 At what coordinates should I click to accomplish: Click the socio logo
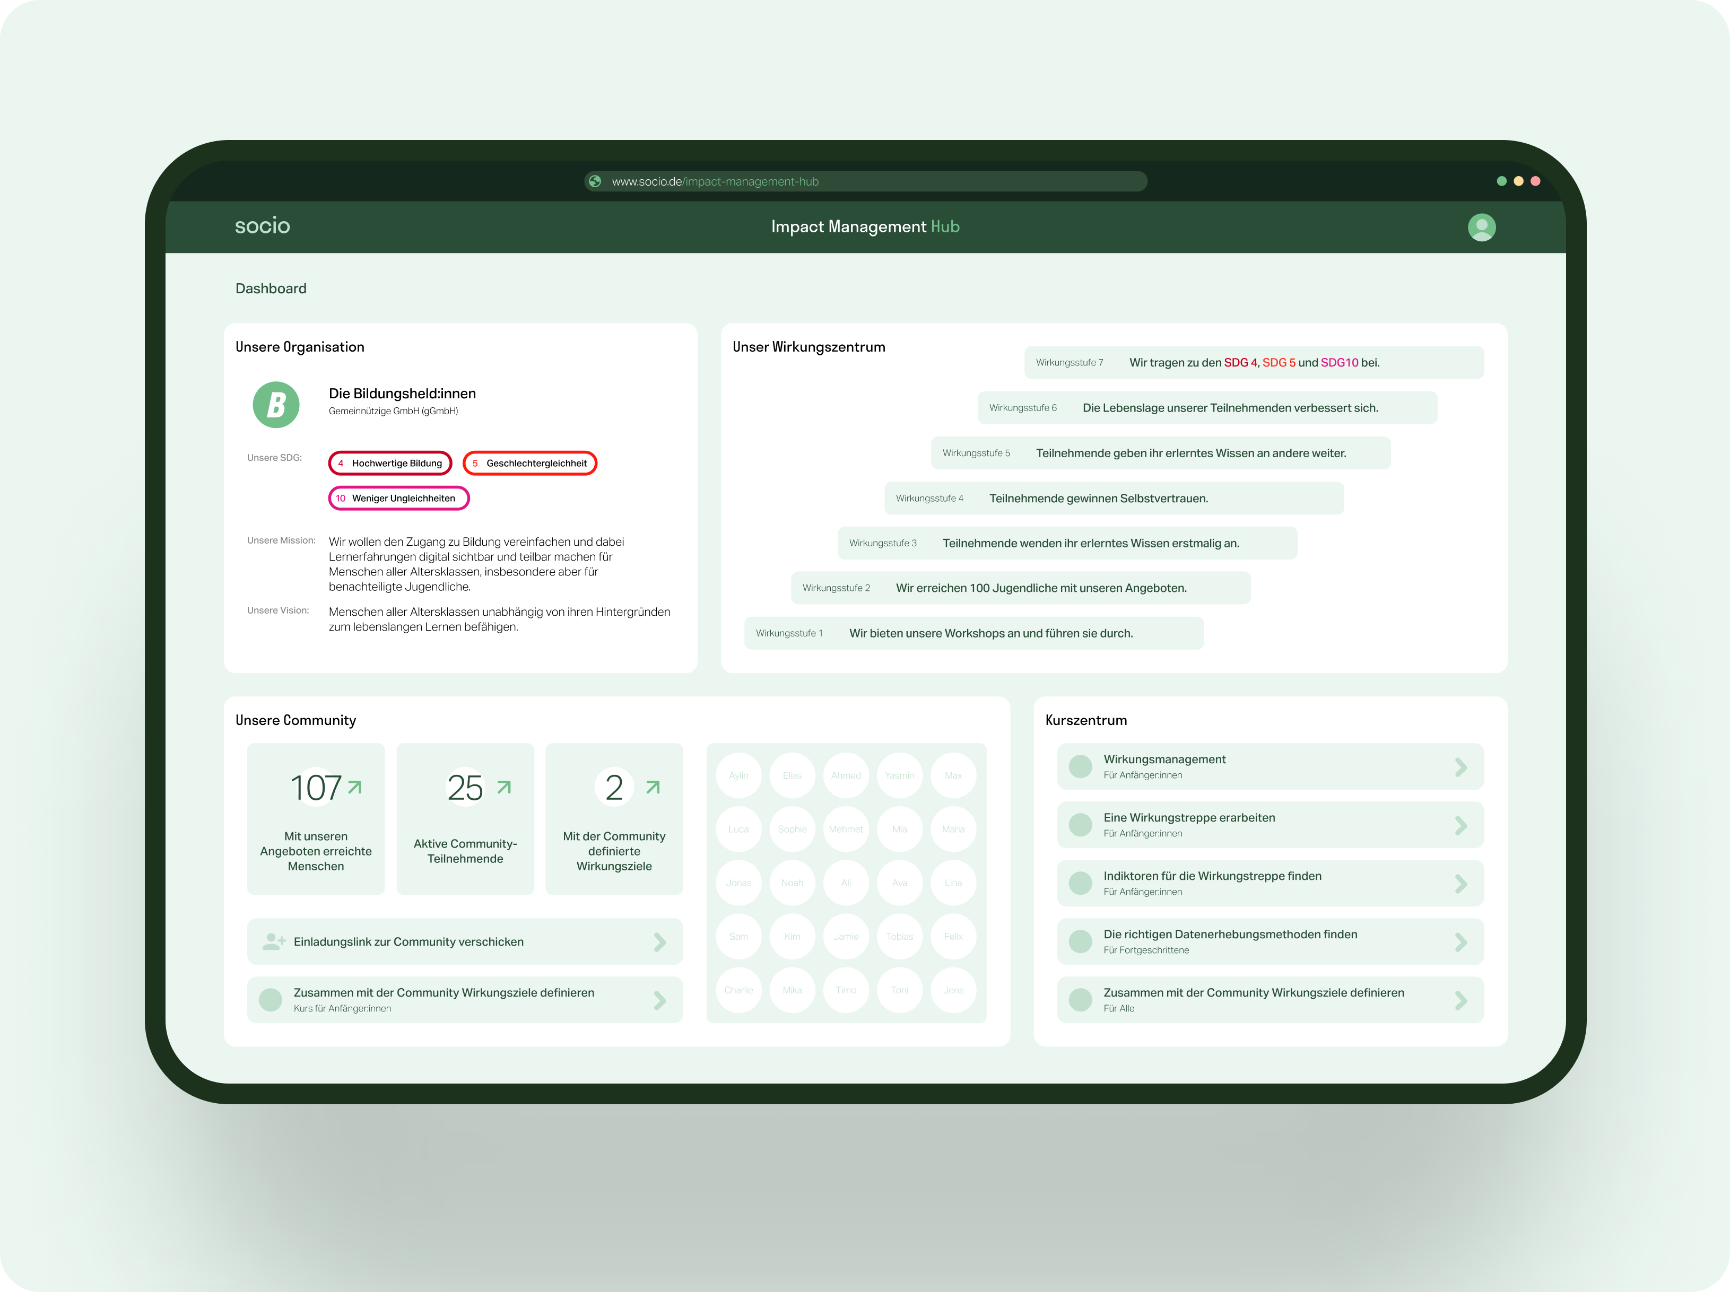coord(262,226)
